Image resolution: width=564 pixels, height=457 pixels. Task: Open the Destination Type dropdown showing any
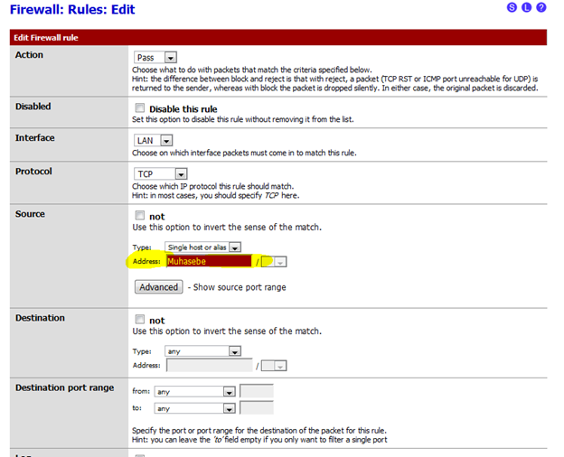(202, 351)
